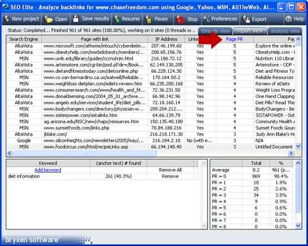This screenshot has width=308, height=246.
Task: Click the Open folder toolbar button
Action: coord(55,19)
